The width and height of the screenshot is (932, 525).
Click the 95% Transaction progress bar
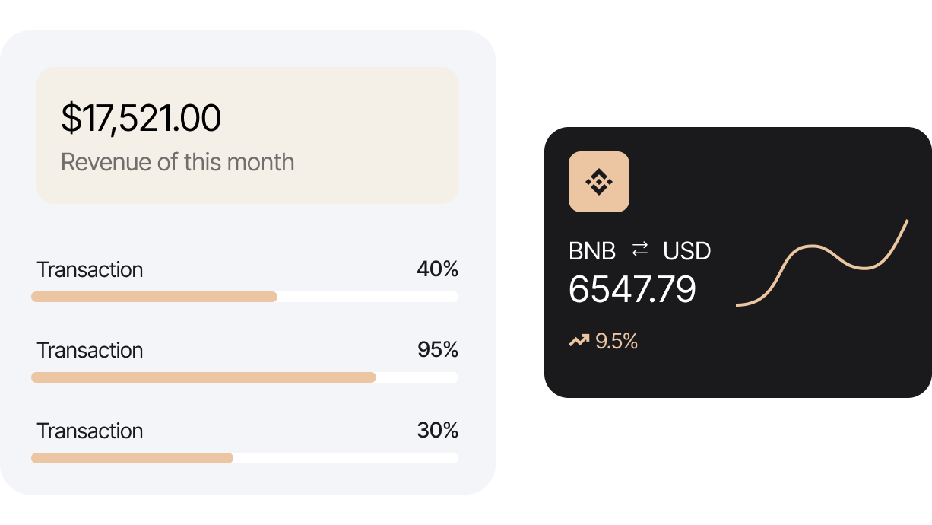[x=244, y=377]
